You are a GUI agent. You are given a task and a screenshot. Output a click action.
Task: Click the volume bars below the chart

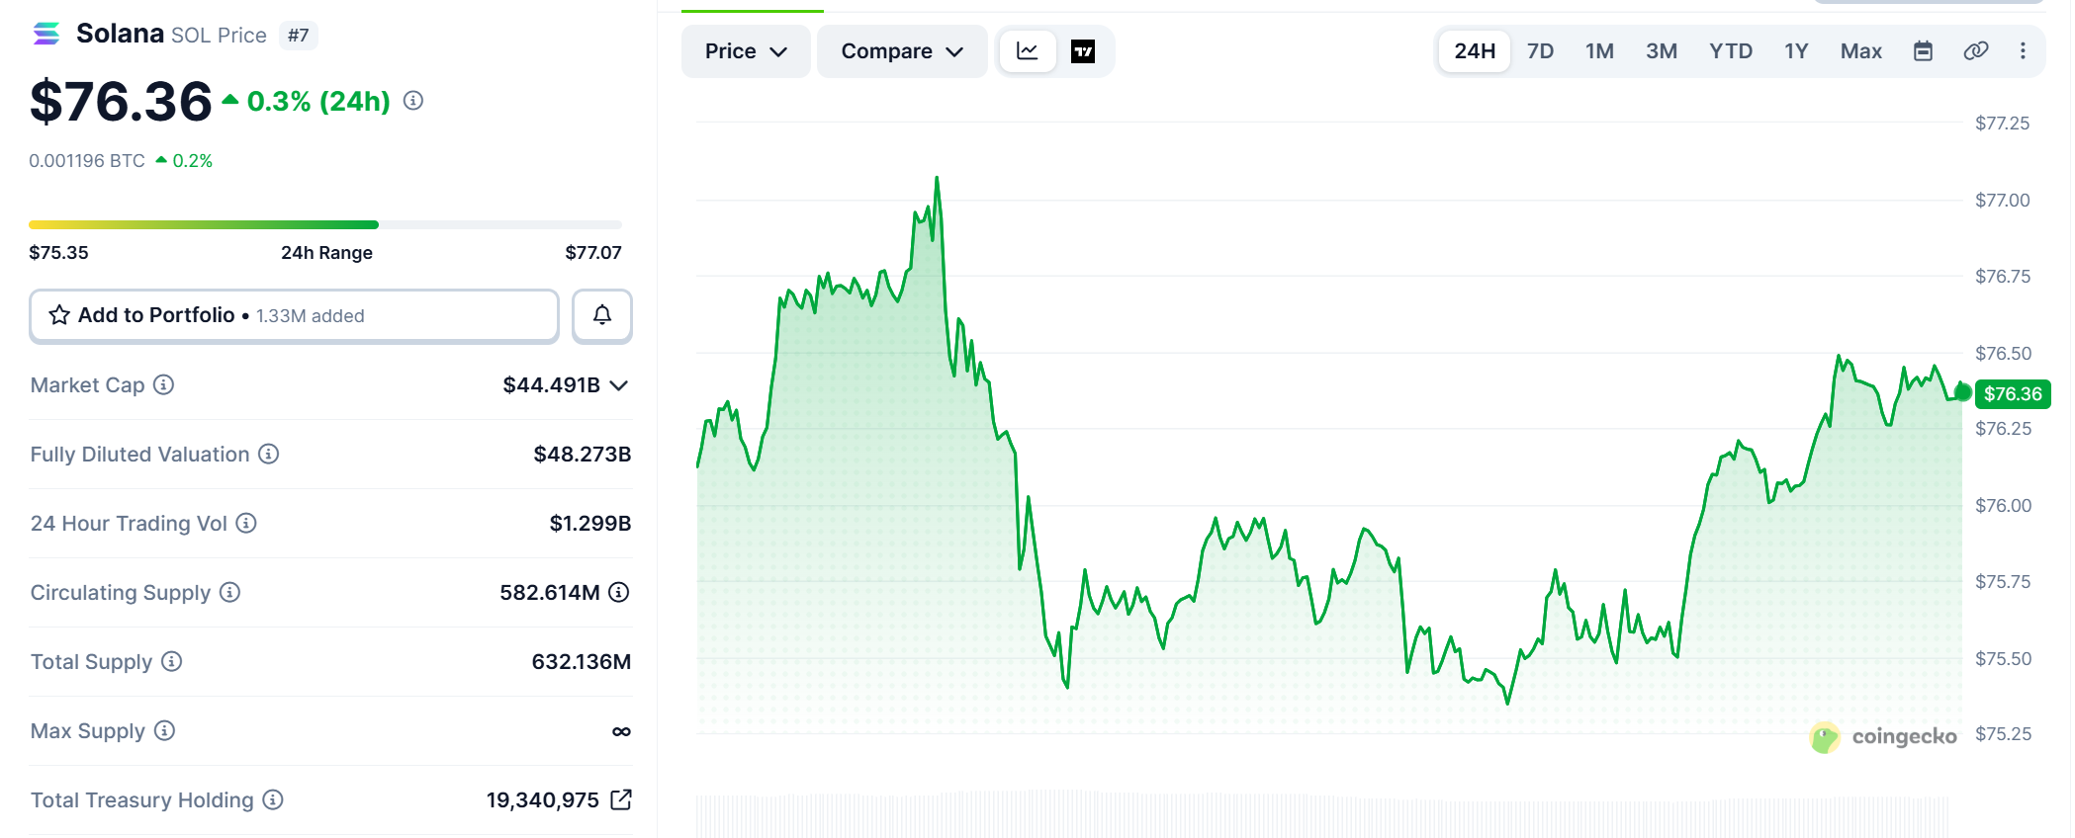click(1322, 815)
